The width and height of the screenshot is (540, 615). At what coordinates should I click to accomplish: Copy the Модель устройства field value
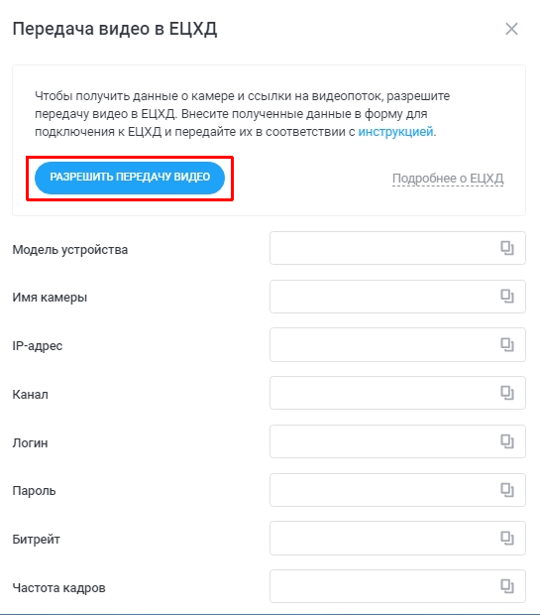pos(507,248)
